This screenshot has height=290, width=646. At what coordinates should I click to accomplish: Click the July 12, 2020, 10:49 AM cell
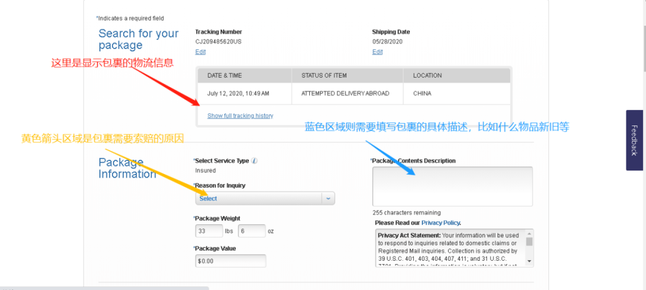click(x=244, y=93)
